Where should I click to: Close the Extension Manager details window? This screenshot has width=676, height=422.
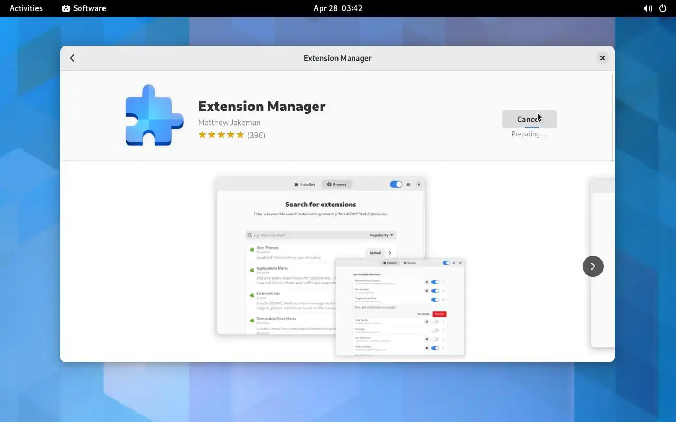(602, 58)
